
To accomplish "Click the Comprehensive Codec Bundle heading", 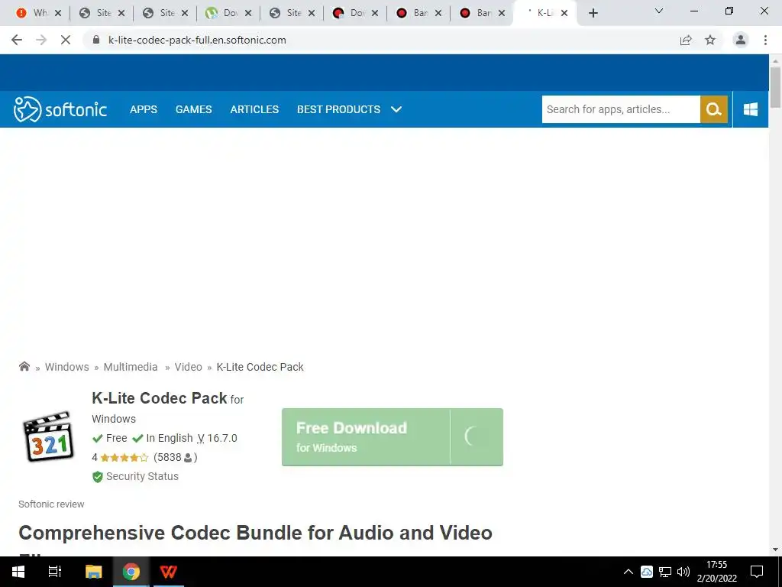I will click(255, 533).
